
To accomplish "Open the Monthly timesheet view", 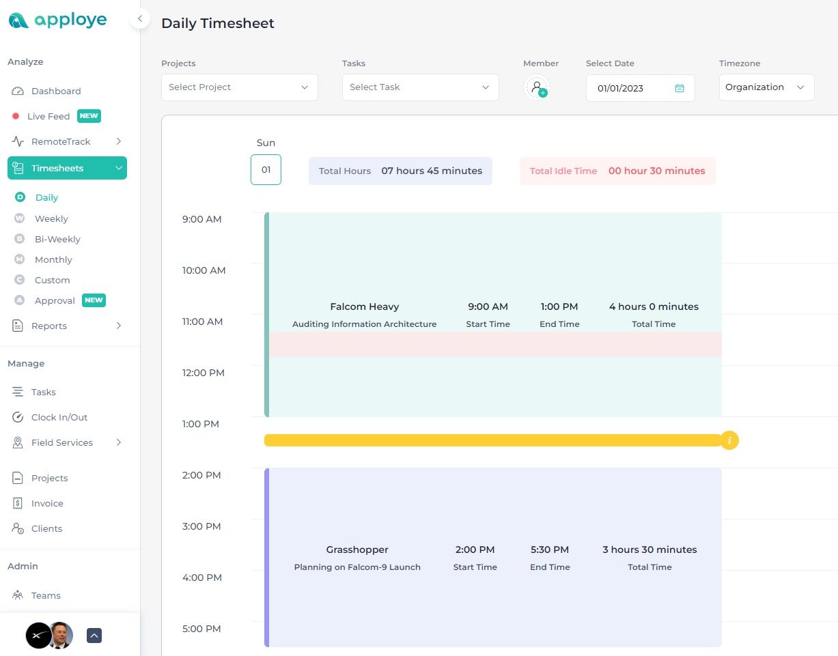I will (53, 259).
